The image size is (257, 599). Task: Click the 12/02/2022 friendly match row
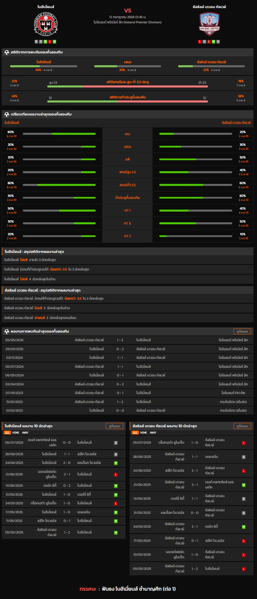click(128, 410)
